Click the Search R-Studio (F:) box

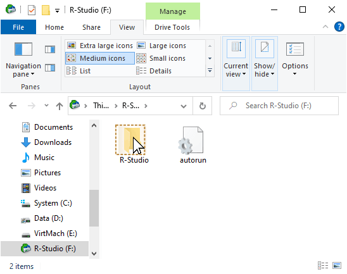pos(279,106)
